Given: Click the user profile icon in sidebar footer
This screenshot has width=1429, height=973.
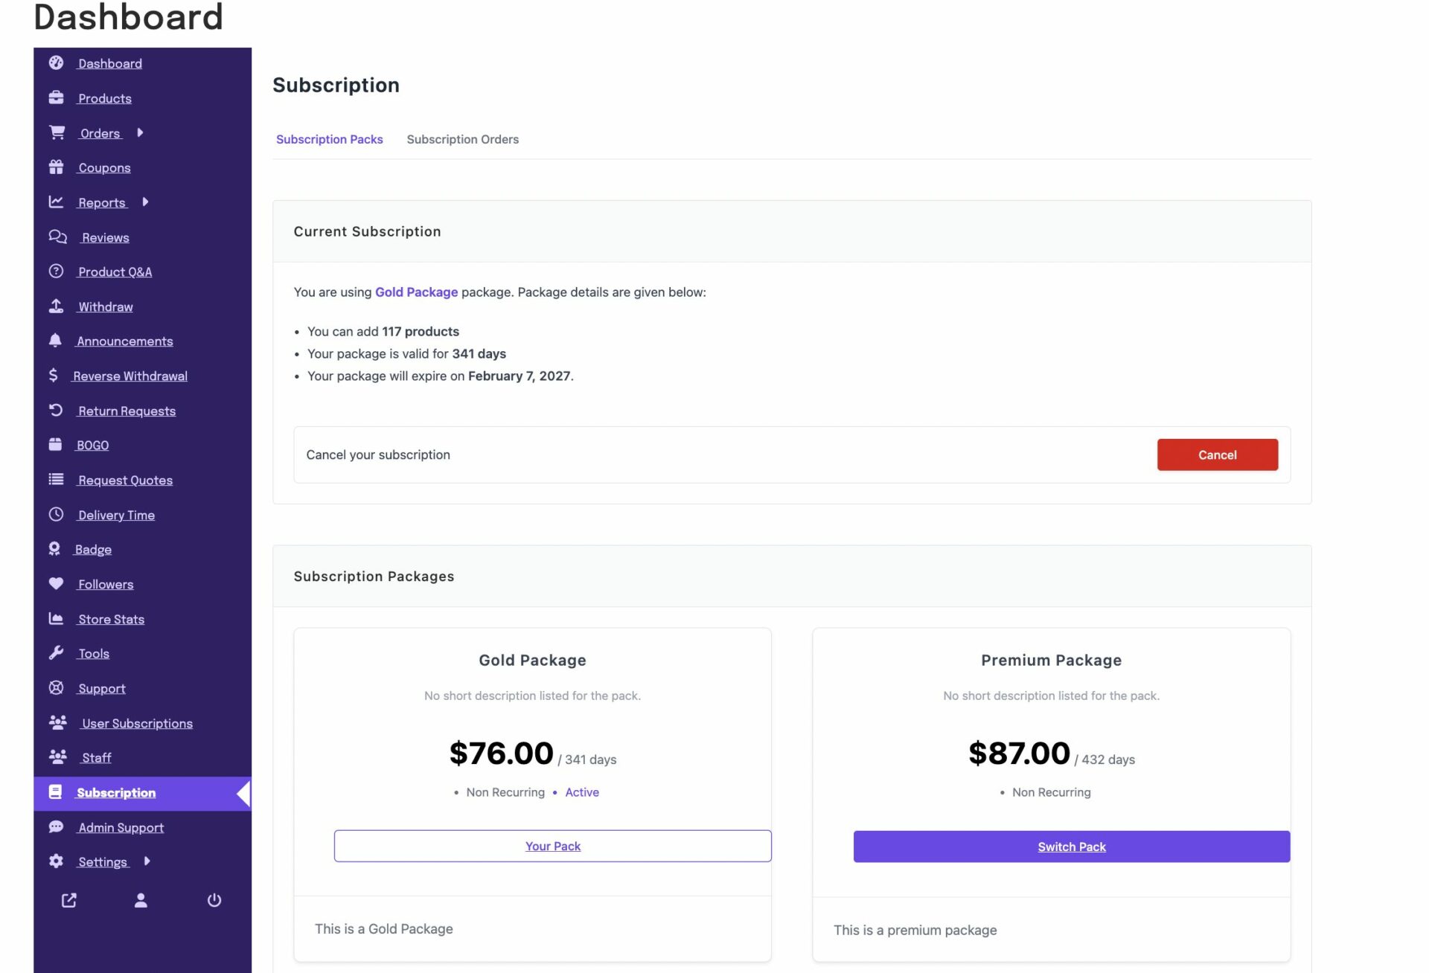Looking at the screenshot, I should click(x=141, y=901).
